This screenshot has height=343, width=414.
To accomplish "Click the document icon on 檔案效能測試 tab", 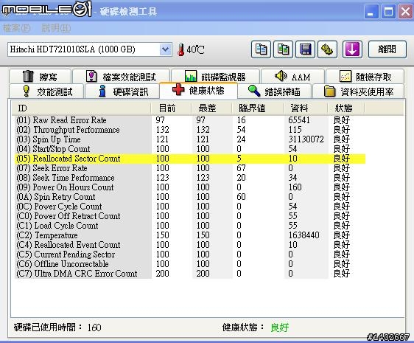I will 91,76.
